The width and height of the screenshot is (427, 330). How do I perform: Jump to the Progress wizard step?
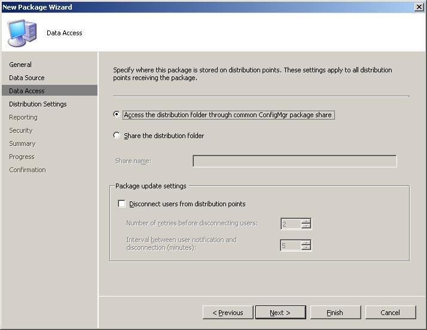[22, 157]
